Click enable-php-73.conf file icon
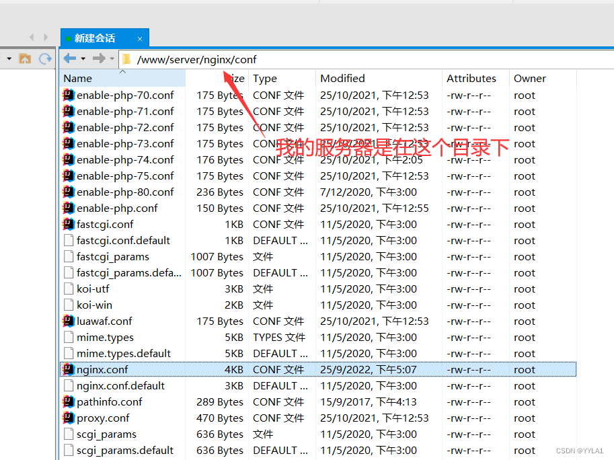This screenshot has width=614, height=460. point(69,144)
